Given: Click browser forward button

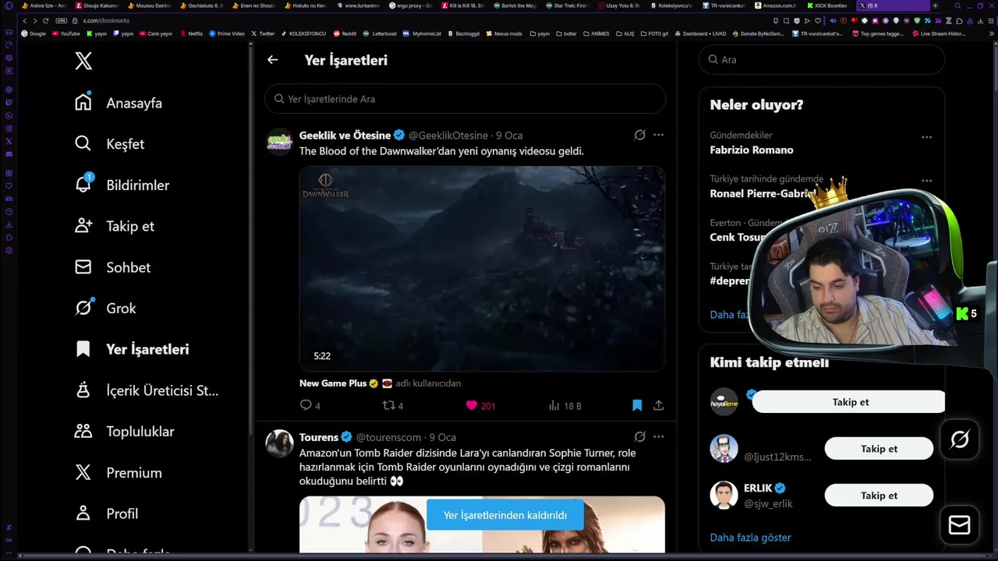Looking at the screenshot, I should 34,20.
